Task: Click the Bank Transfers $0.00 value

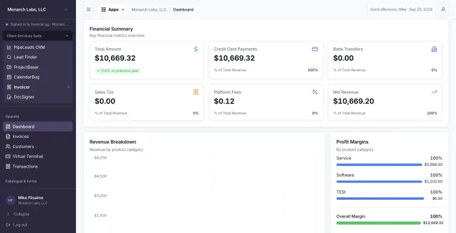Action: (343, 58)
